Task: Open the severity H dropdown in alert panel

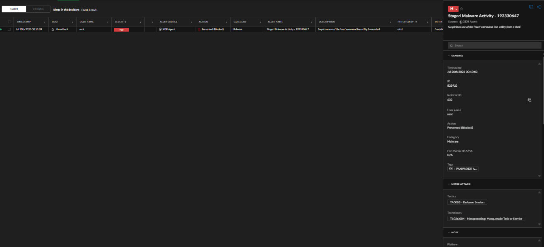Action: click(454, 9)
